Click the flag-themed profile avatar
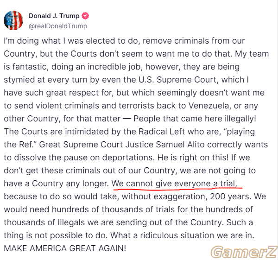This screenshot has height=260, width=278. point(13,20)
